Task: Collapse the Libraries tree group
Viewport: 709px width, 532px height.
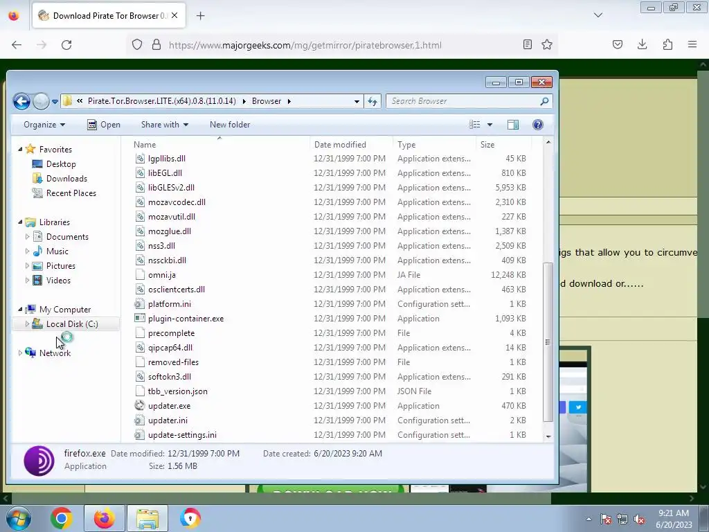Action: pos(20,222)
